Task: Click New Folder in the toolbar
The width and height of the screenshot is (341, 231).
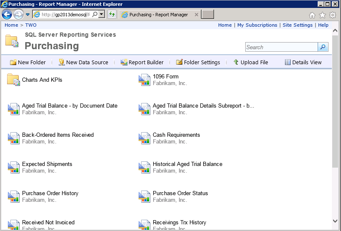Action: (x=27, y=62)
